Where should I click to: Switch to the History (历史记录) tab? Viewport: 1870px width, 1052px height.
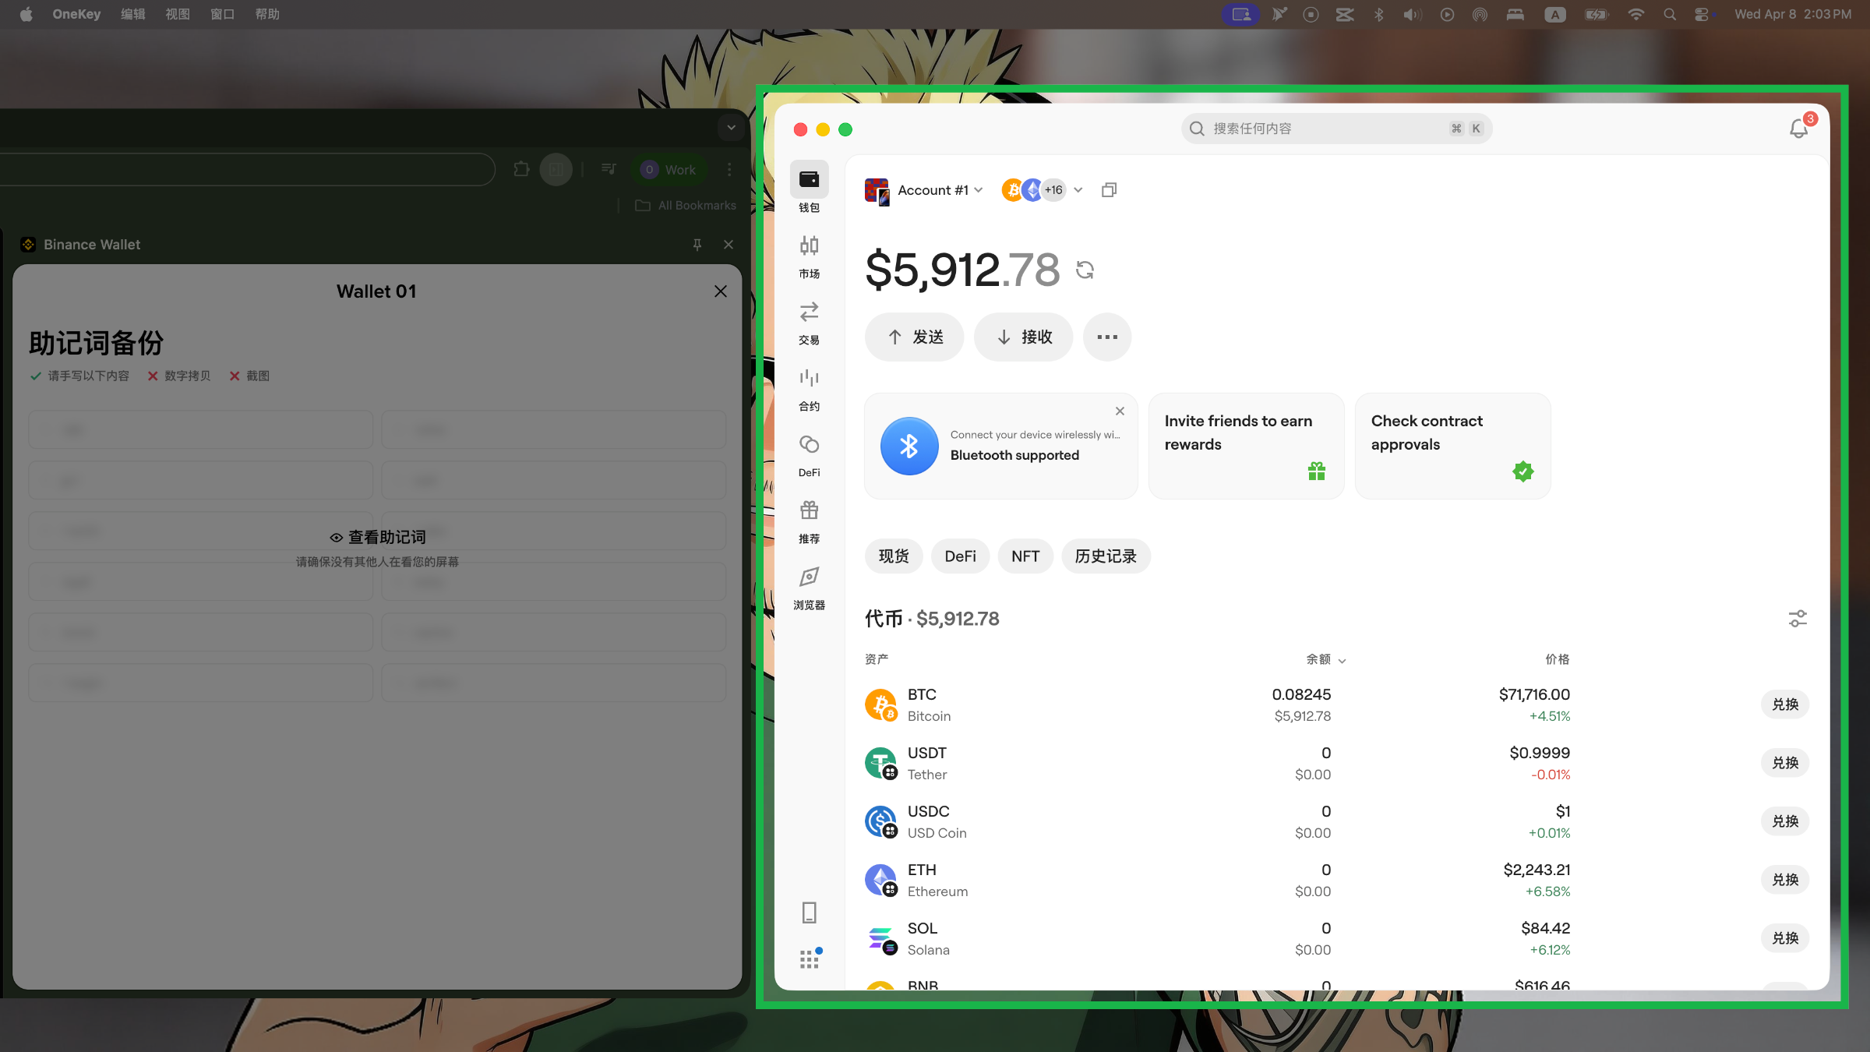[x=1106, y=556]
